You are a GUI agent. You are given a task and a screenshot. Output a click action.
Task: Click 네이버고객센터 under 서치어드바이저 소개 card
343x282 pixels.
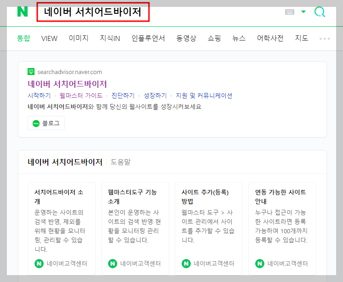pyautogui.click(x=67, y=264)
